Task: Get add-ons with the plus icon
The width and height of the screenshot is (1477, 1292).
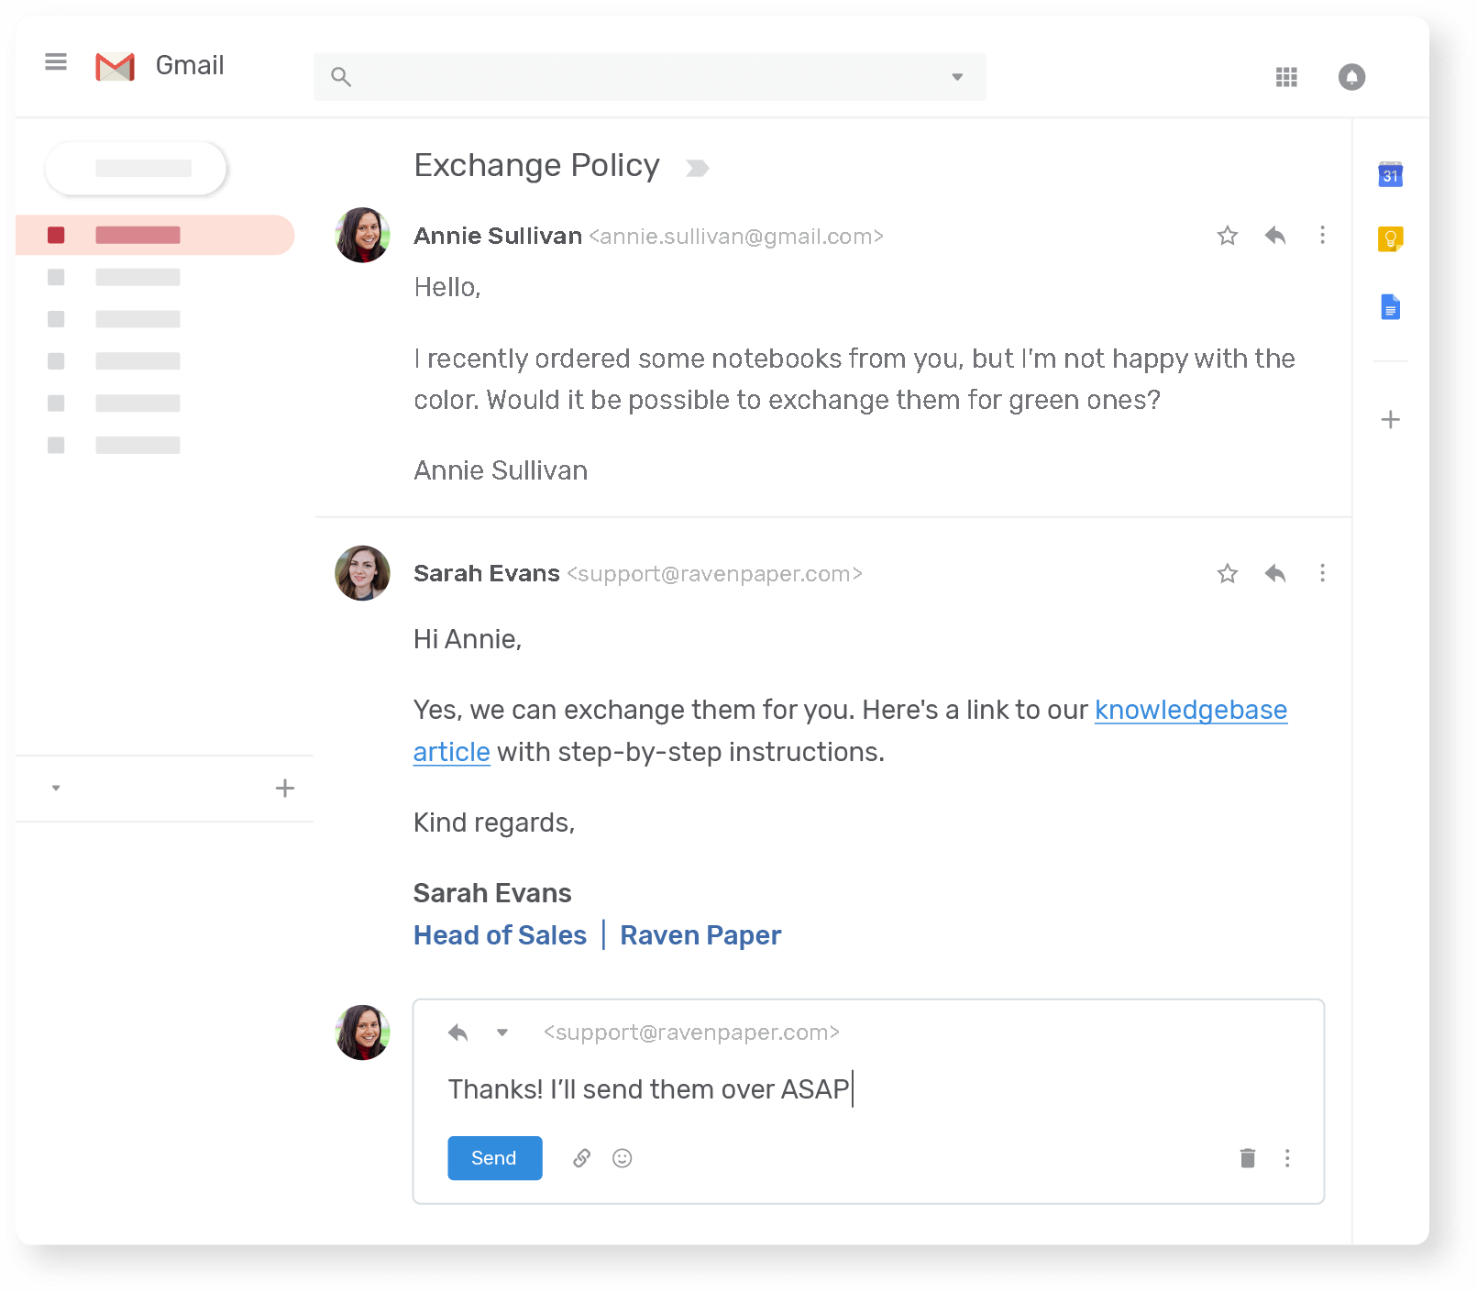Action: point(1390,419)
